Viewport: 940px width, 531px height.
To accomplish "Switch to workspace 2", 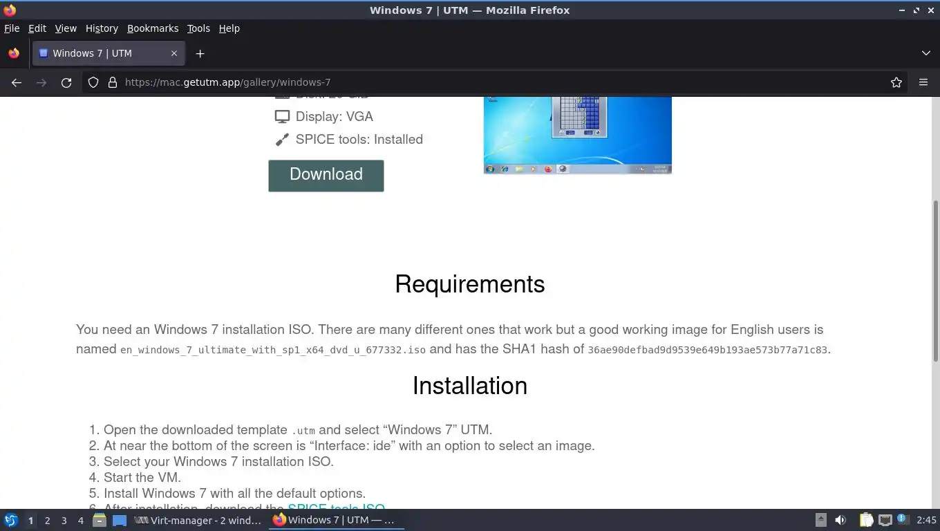I will pyautogui.click(x=47, y=520).
